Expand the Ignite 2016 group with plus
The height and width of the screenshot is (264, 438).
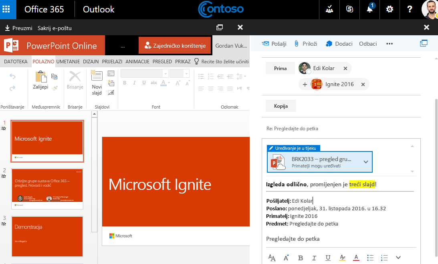point(305,85)
